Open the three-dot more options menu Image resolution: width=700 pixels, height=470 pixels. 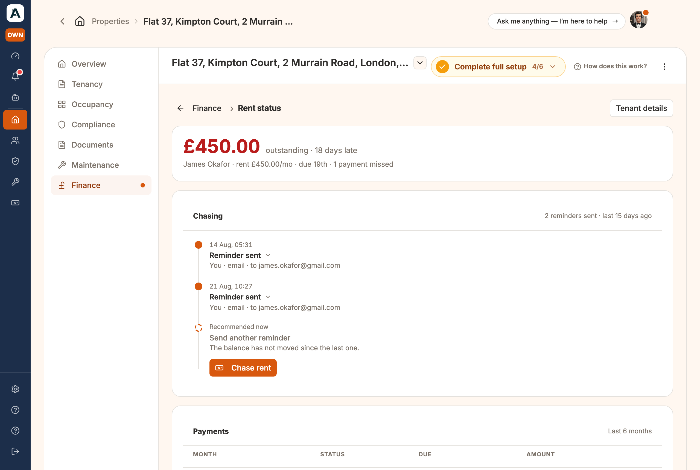[664, 67]
